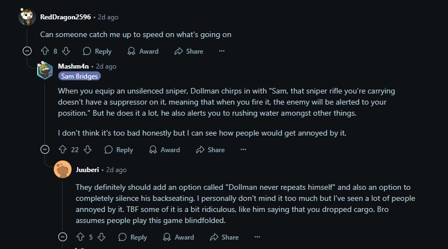Open Juuberi's username link

tap(87, 170)
